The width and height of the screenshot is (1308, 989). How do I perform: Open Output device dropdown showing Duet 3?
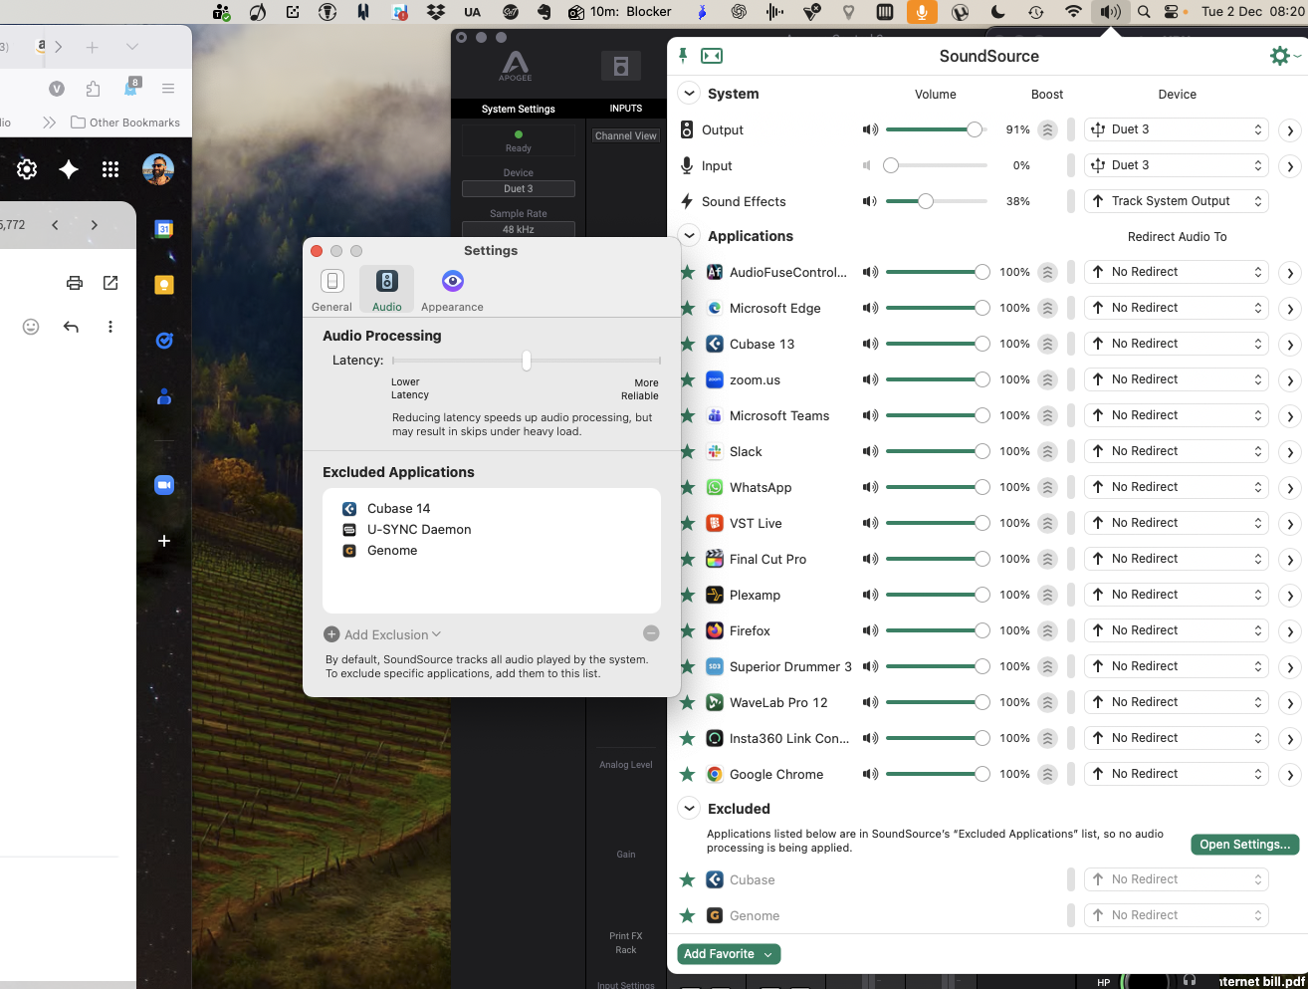[1176, 129]
